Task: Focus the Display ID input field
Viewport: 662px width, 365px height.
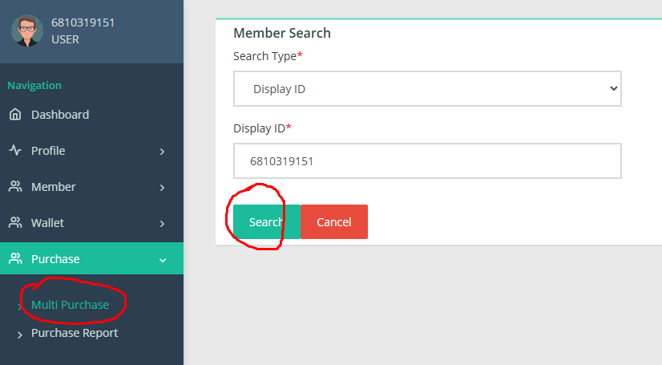Action: (427, 161)
